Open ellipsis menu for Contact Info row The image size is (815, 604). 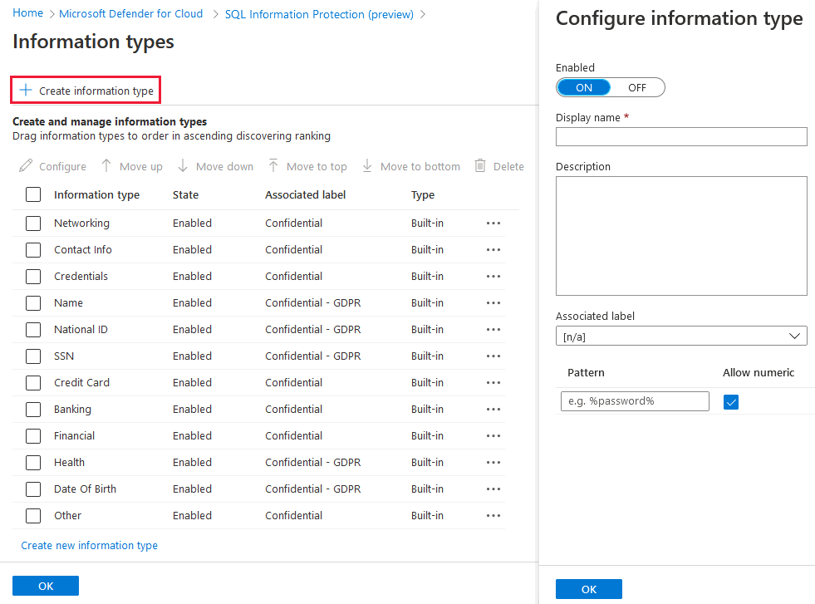(493, 249)
